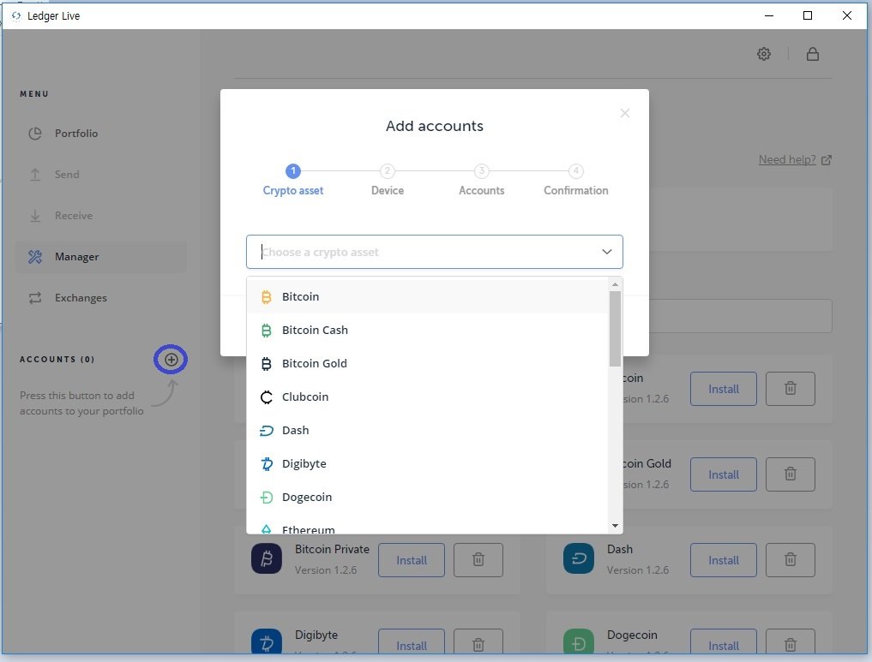Lock the app with the padlock icon

(x=813, y=54)
